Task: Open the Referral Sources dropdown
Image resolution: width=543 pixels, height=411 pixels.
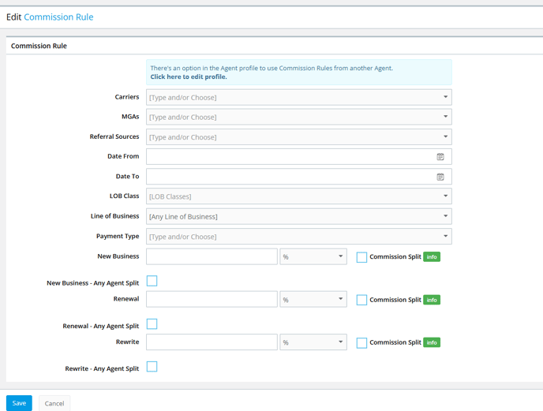Action: [x=299, y=137]
